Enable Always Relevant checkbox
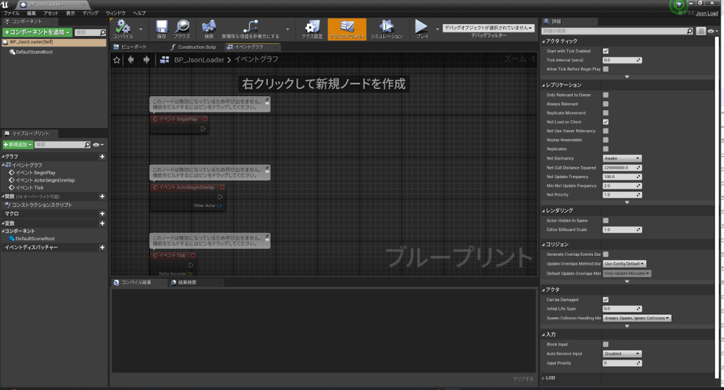This screenshot has width=724, height=390. pos(605,104)
